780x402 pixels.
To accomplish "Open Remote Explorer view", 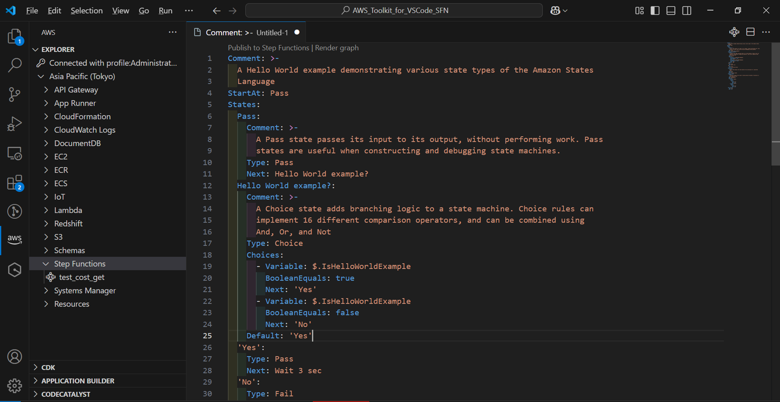I will (14, 153).
